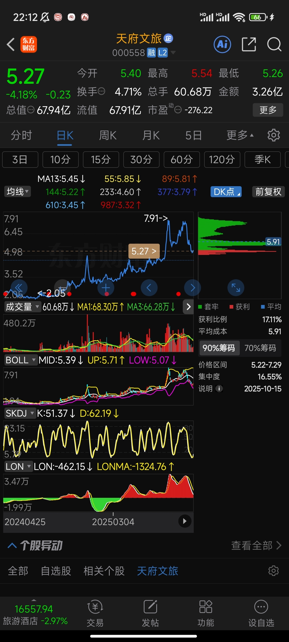Collapse the 个股异动 section

click(x=12, y=545)
